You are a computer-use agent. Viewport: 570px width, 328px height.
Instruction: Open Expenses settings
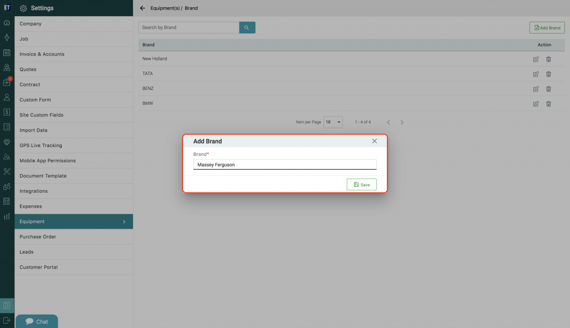[74, 206]
